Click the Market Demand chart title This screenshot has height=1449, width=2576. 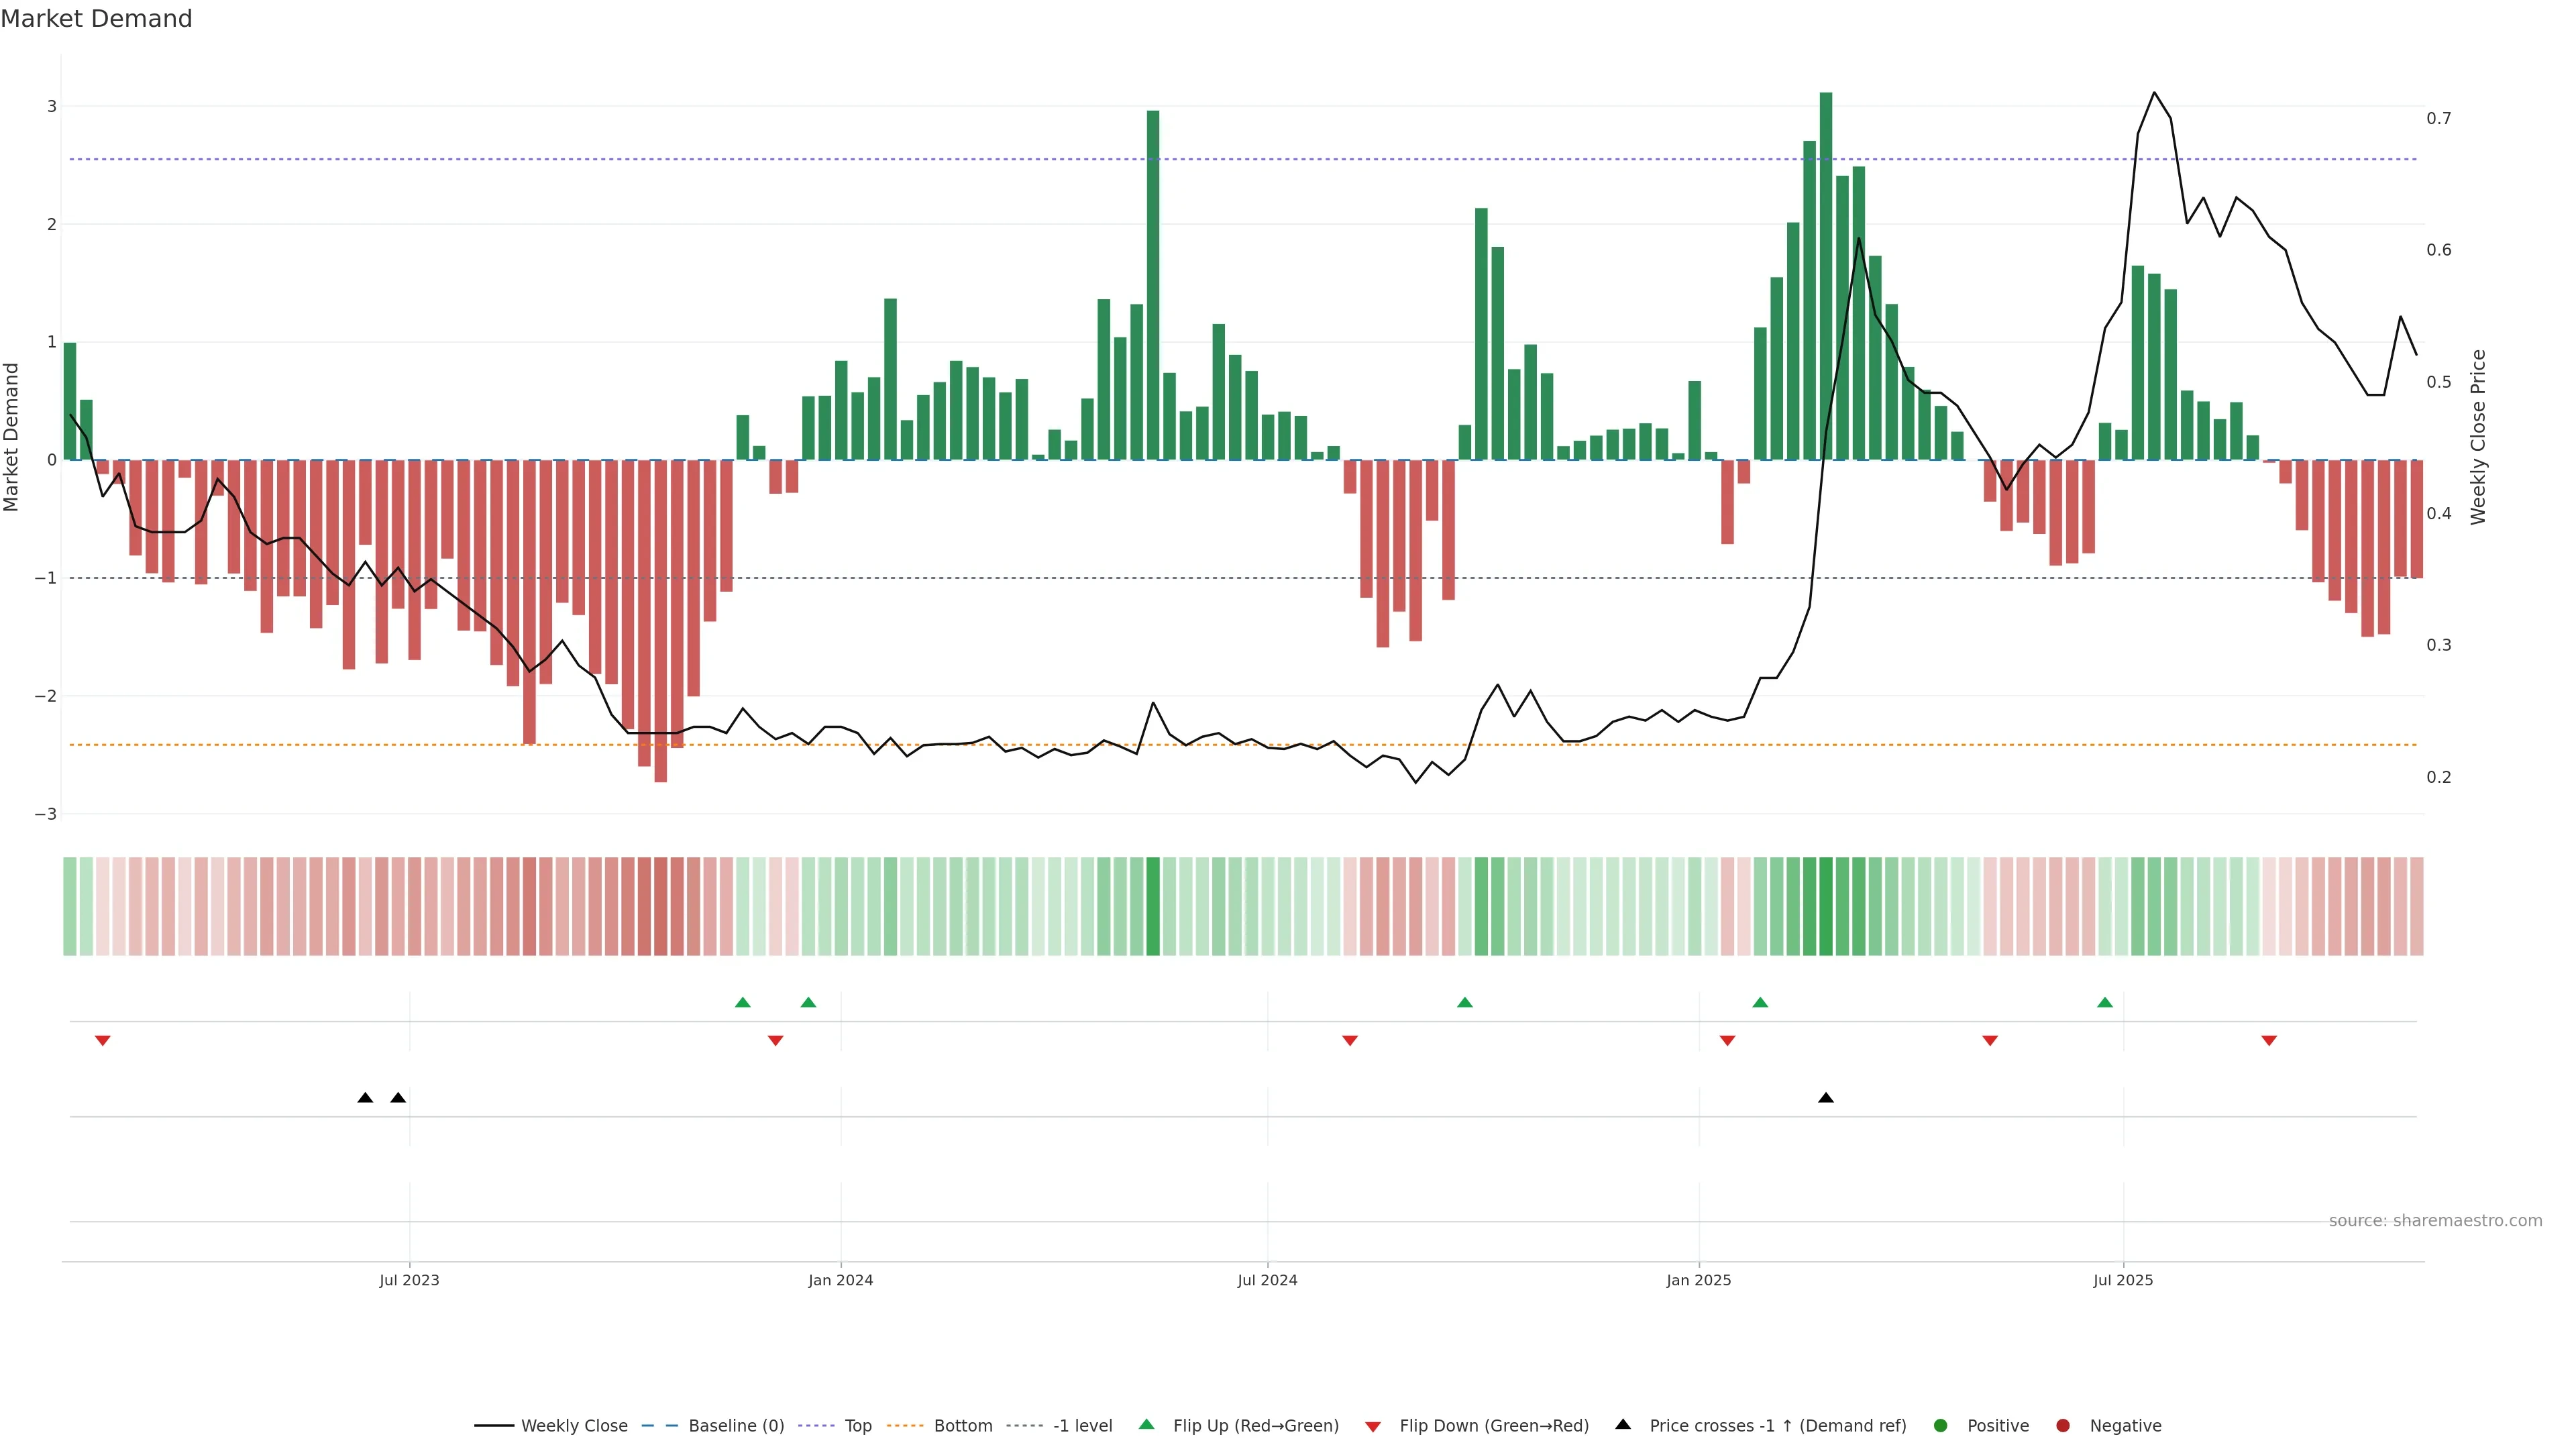pyautogui.click(x=96, y=19)
